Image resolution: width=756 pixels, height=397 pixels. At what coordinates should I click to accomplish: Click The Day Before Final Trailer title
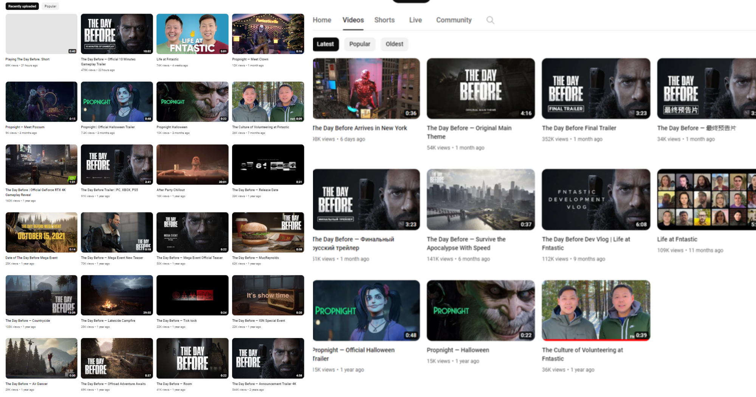click(x=579, y=128)
